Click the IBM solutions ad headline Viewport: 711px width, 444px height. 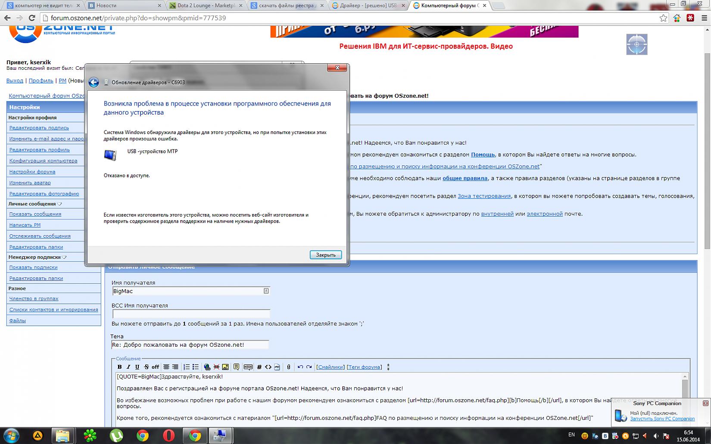tap(426, 46)
